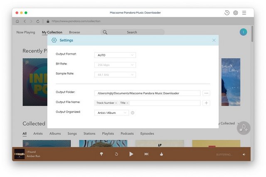Click the Settings gear icon in dialog header
This screenshot has height=177, width=266.
coord(54,40)
